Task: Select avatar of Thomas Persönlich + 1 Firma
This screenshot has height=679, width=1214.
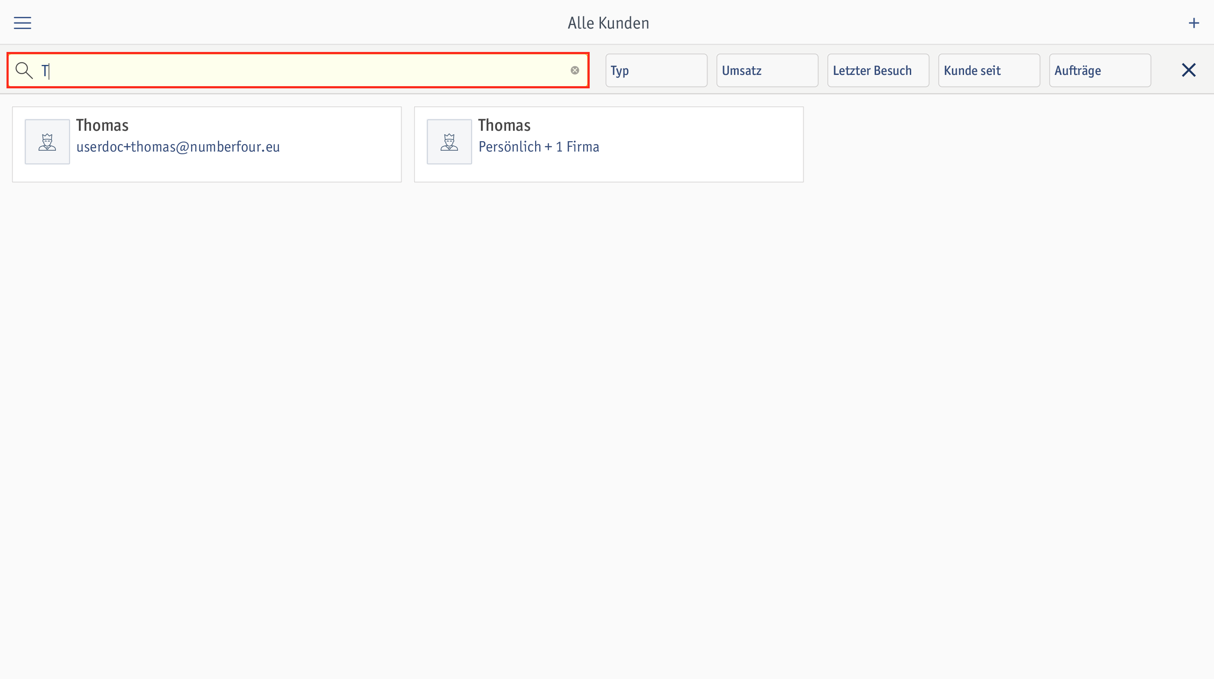Action: click(x=449, y=142)
